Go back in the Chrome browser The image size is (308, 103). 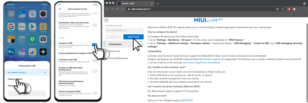pos(107,9)
